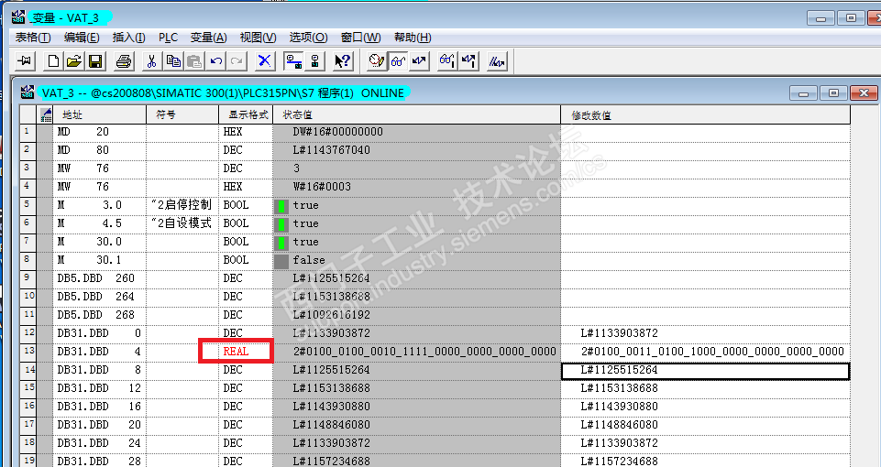Click the 符号 column header
881x467 pixels.
point(182,114)
